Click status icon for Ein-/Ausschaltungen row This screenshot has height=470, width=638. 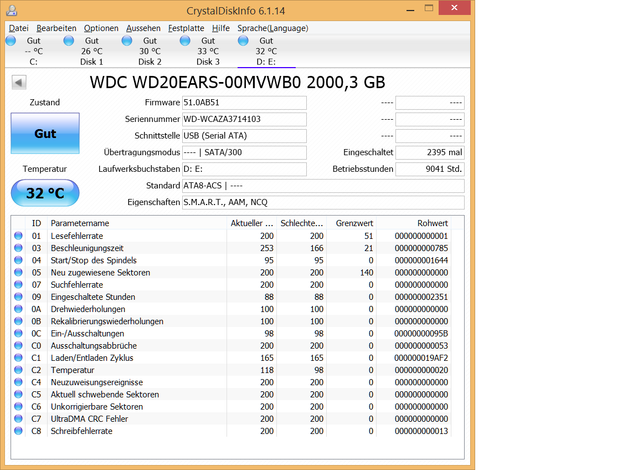[18, 333]
